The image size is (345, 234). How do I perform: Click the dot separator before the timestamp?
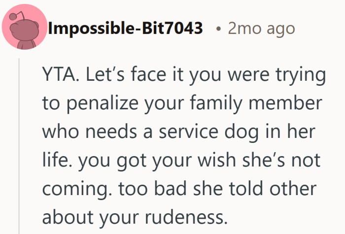point(217,29)
